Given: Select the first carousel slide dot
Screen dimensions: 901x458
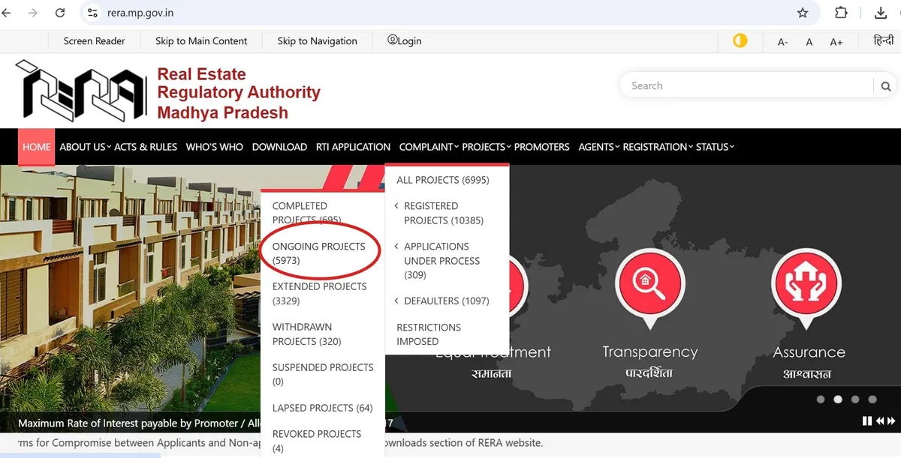Looking at the screenshot, I should tap(821, 400).
